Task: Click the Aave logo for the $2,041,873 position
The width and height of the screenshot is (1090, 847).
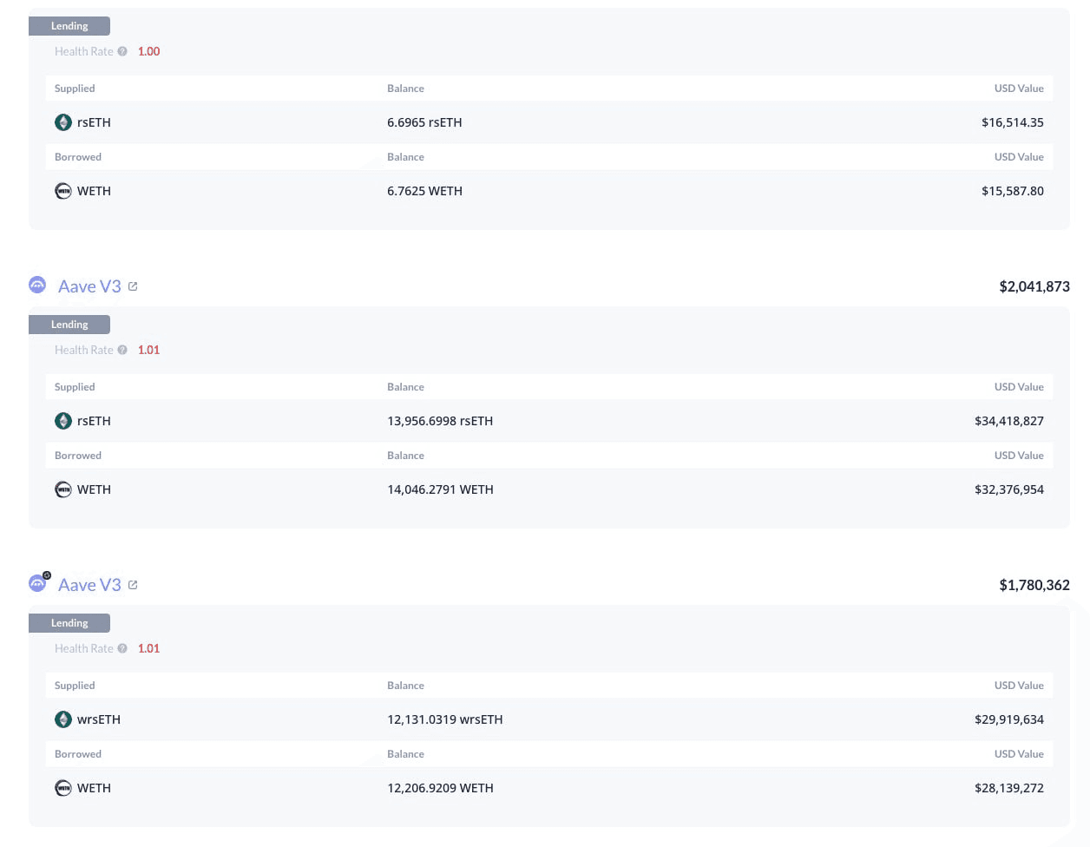Action: pyautogui.click(x=37, y=285)
